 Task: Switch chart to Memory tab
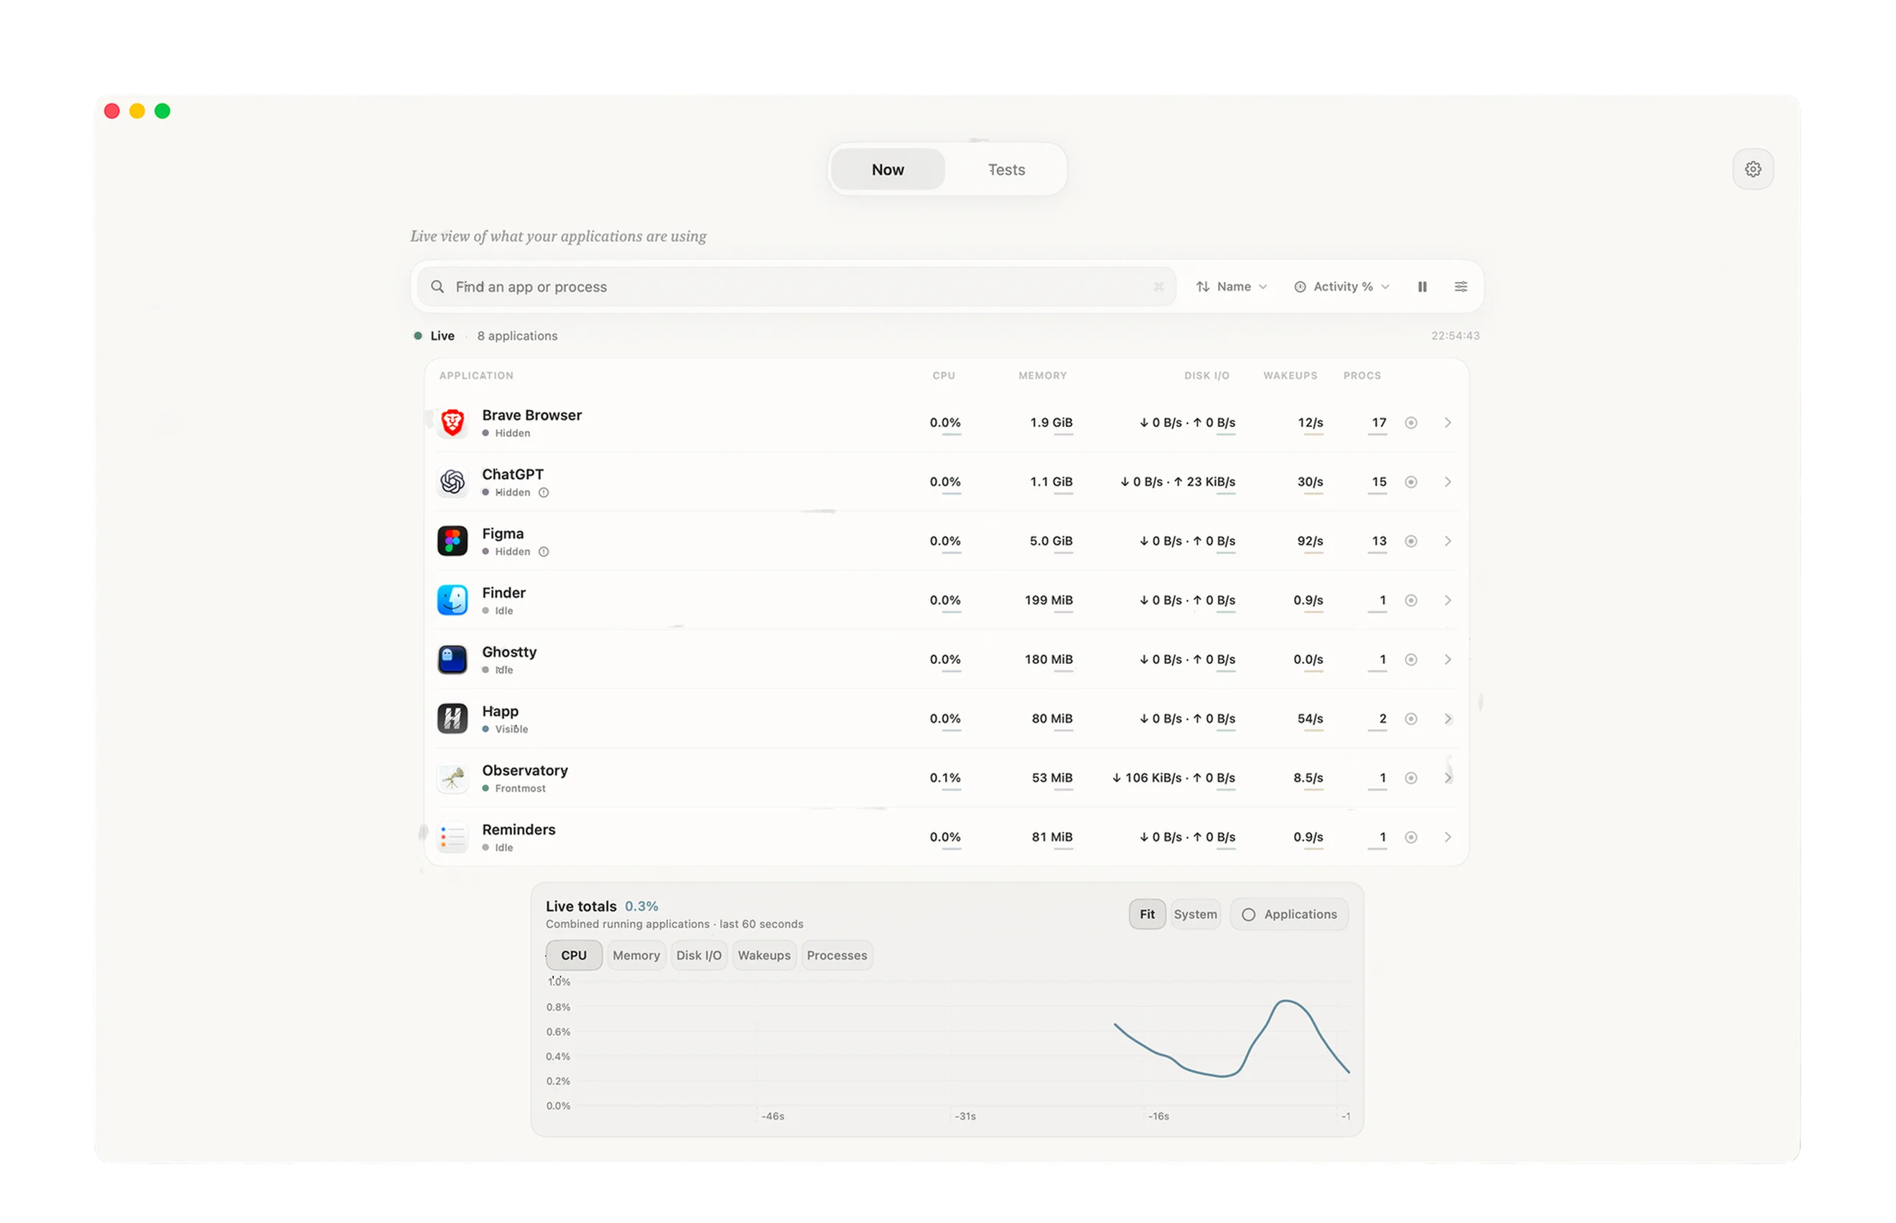636,955
